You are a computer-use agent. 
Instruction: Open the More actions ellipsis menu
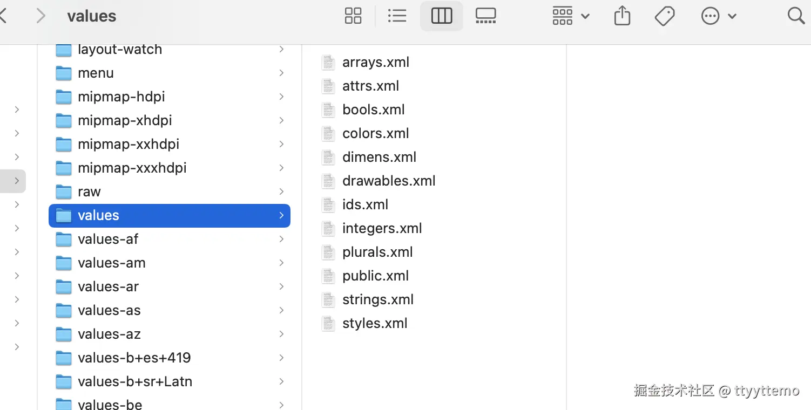point(718,16)
